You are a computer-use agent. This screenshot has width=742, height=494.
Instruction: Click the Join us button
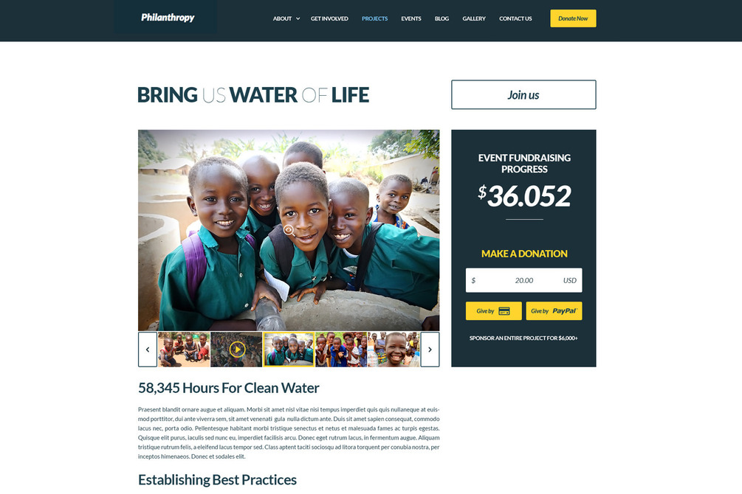click(523, 94)
